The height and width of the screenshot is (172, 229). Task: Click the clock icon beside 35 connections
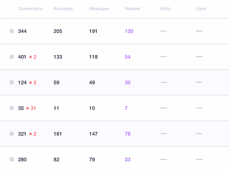12,108
